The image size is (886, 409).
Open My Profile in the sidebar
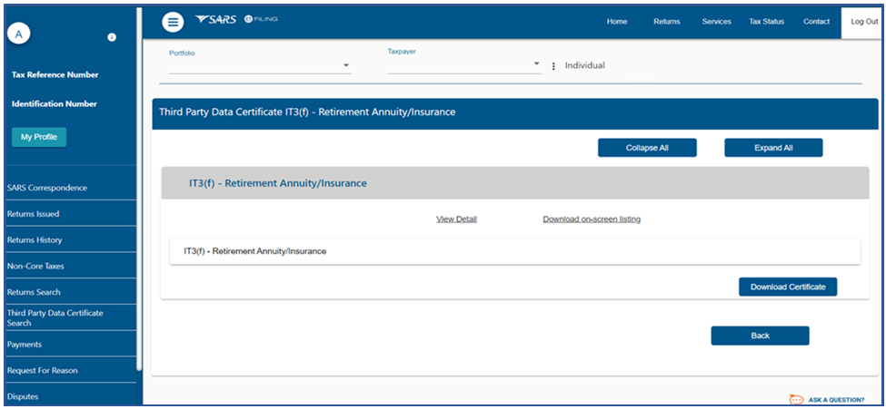(38, 137)
